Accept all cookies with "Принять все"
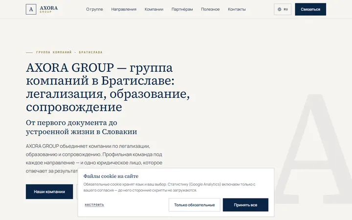The height and width of the screenshot is (220, 352). pos(245,205)
